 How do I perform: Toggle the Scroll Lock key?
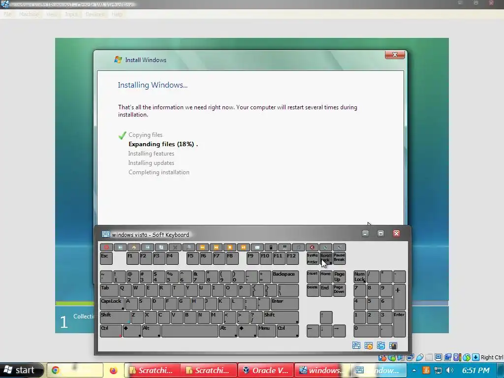(x=326, y=258)
